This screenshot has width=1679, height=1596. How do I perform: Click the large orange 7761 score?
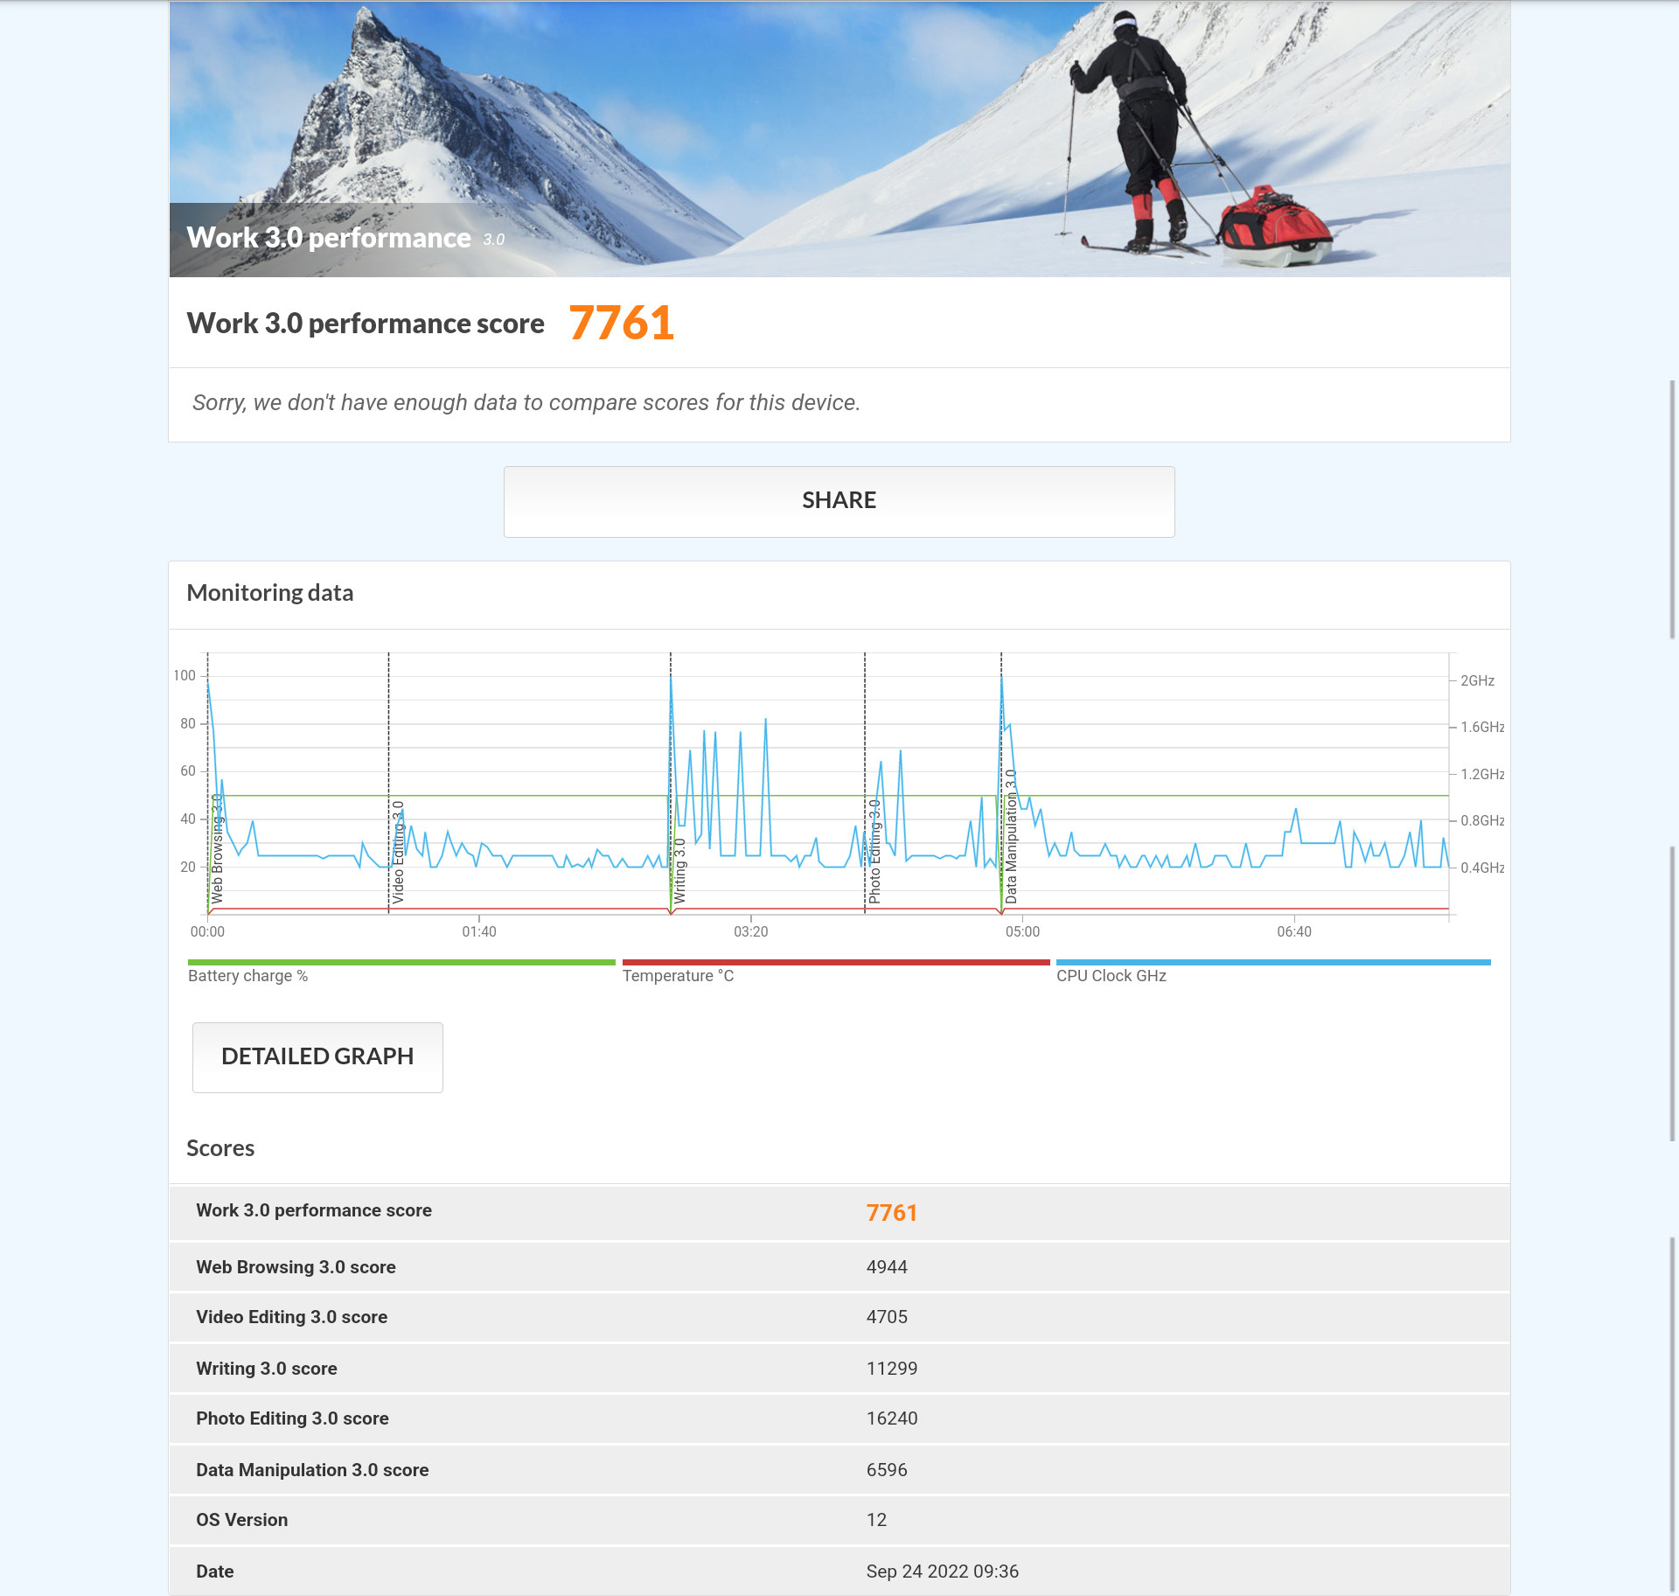pyautogui.click(x=622, y=323)
